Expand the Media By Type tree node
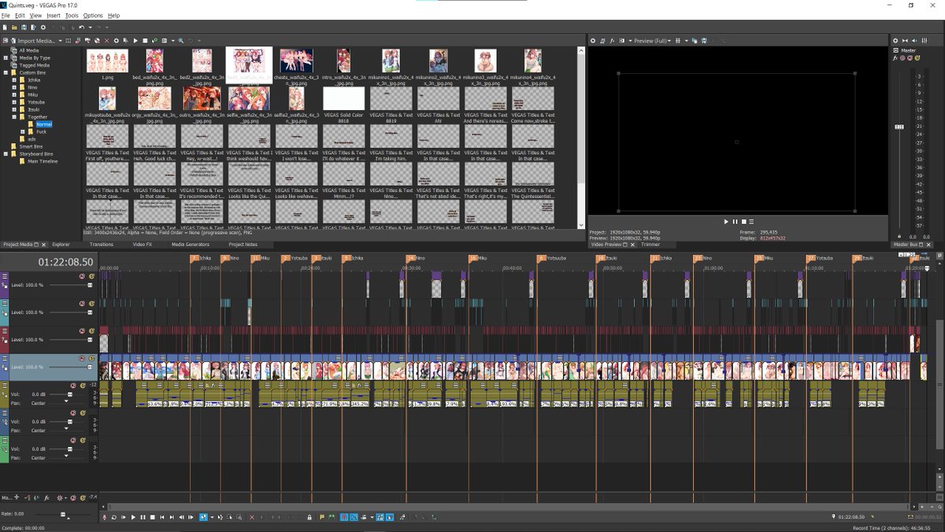Image resolution: width=945 pixels, height=532 pixels. pos(6,57)
